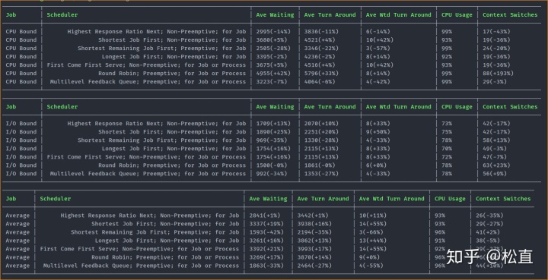548x280 pixels.
Task: Click the "Scheduler" header in CPU Bound table
Action: [62, 15]
